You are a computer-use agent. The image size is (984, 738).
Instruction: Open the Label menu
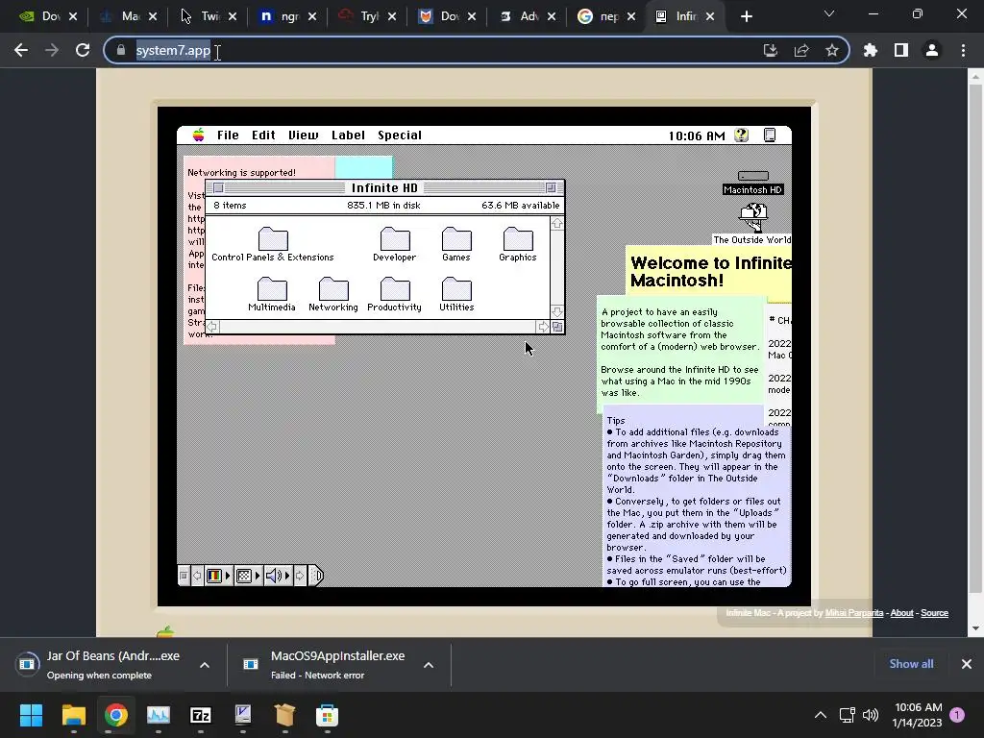[x=348, y=135]
